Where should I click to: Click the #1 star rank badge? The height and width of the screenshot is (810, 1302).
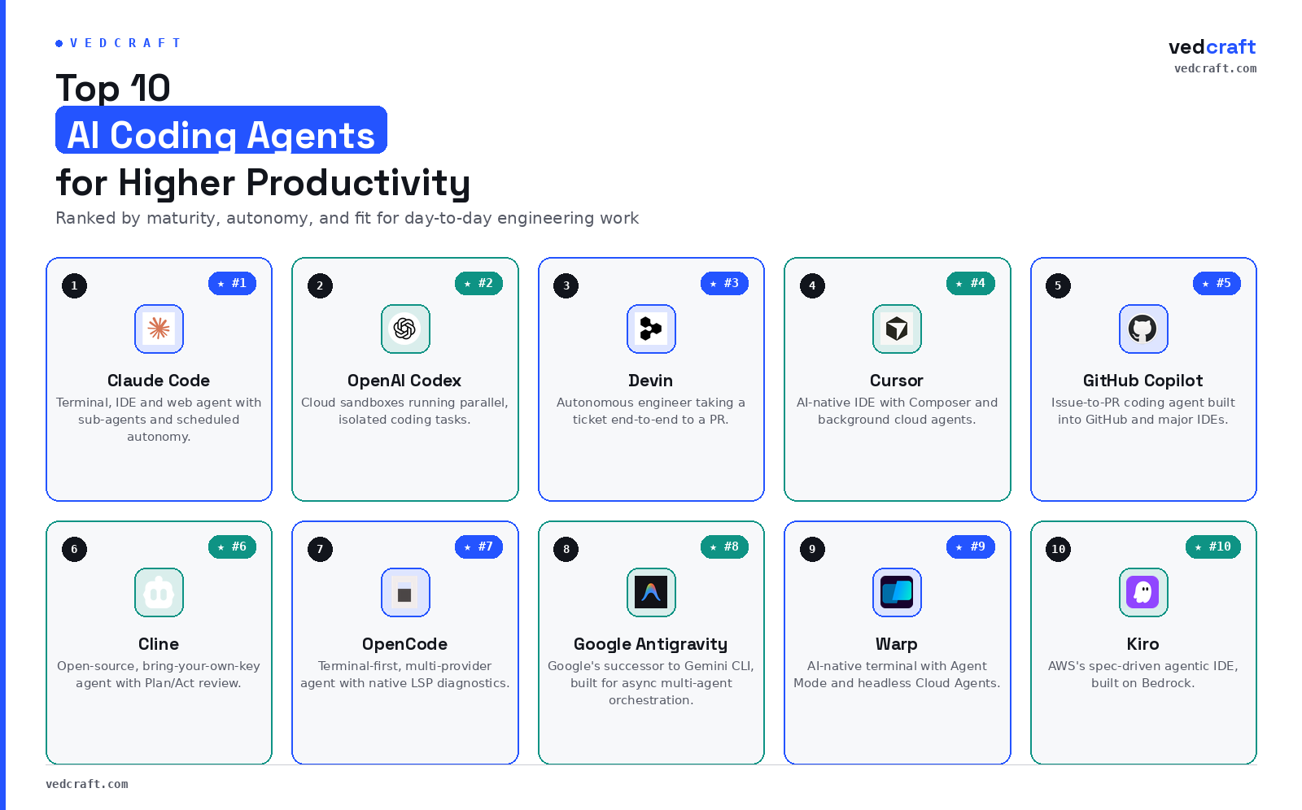coord(233,283)
